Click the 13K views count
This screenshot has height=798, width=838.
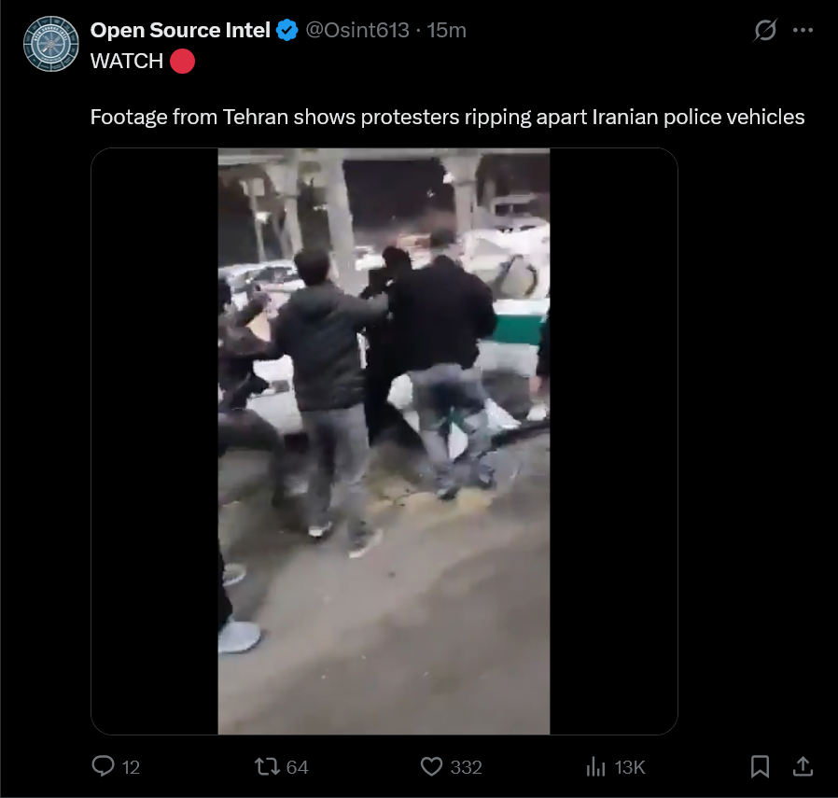[630, 767]
